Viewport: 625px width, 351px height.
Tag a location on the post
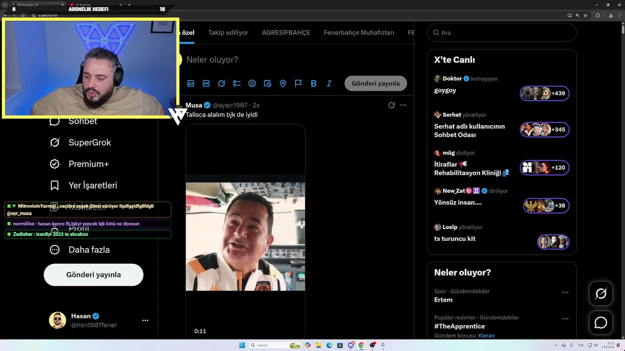283,83
